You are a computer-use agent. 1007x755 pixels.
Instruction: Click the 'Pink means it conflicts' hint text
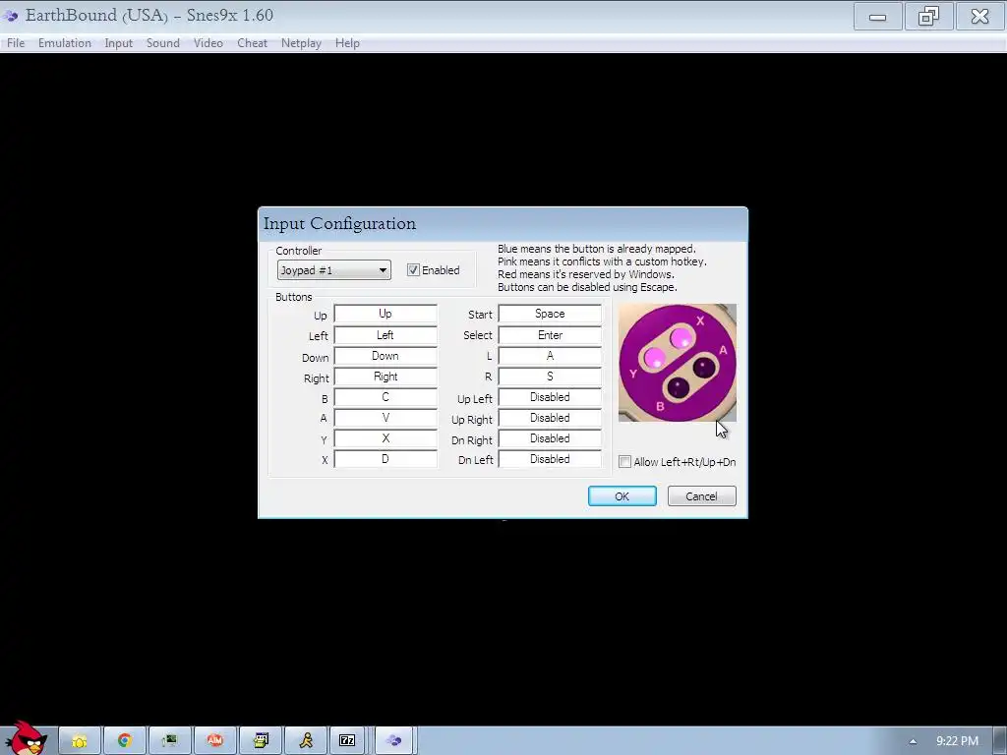click(602, 261)
